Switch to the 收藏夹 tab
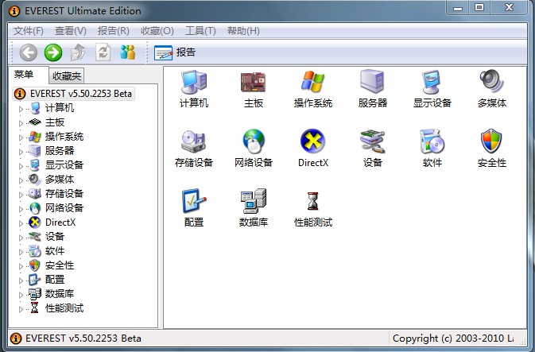Image resolution: width=535 pixels, height=352 pixels. (67, 75)
